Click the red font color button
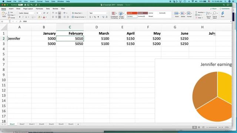The width and height of the screenshot is (237, 133). 44,17
